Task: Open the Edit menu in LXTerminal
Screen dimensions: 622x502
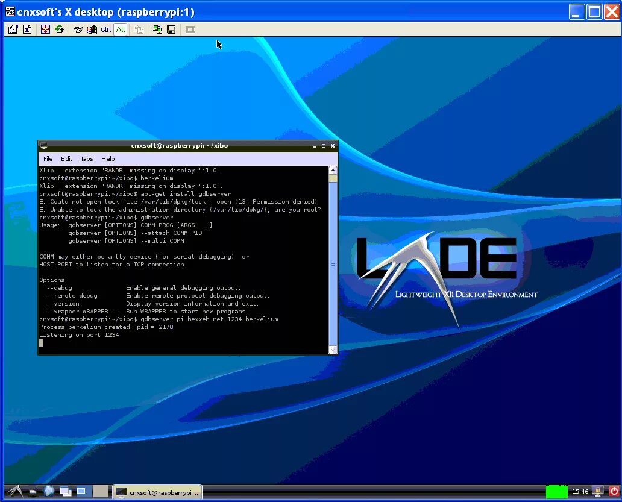Action: click(x=66, y=158)
